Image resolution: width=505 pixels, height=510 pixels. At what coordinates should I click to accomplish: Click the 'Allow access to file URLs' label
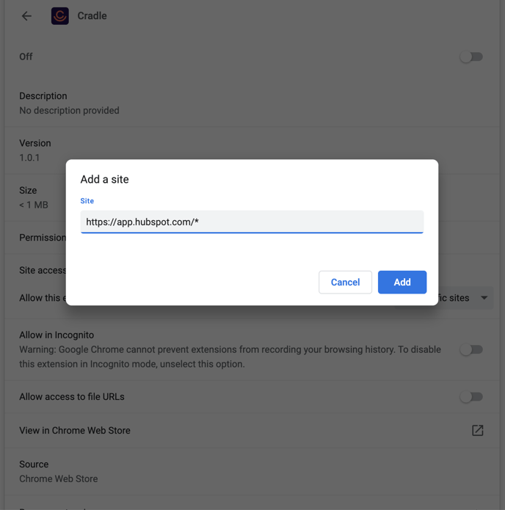point(72,397)
